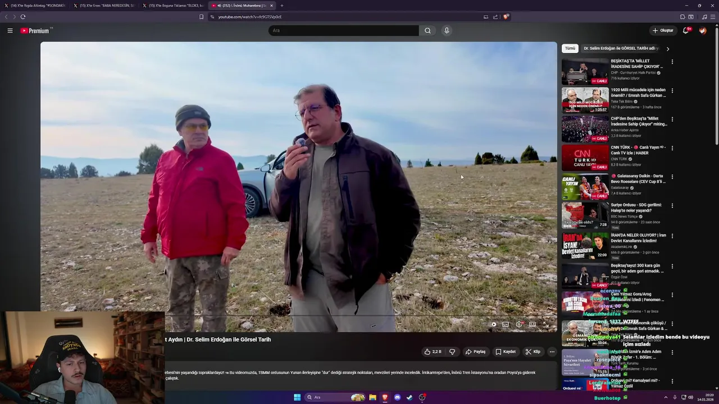The height and width of the screenshot is (404, 719).
Task: Select the Tümü filter chip
Action: [570, 48]
